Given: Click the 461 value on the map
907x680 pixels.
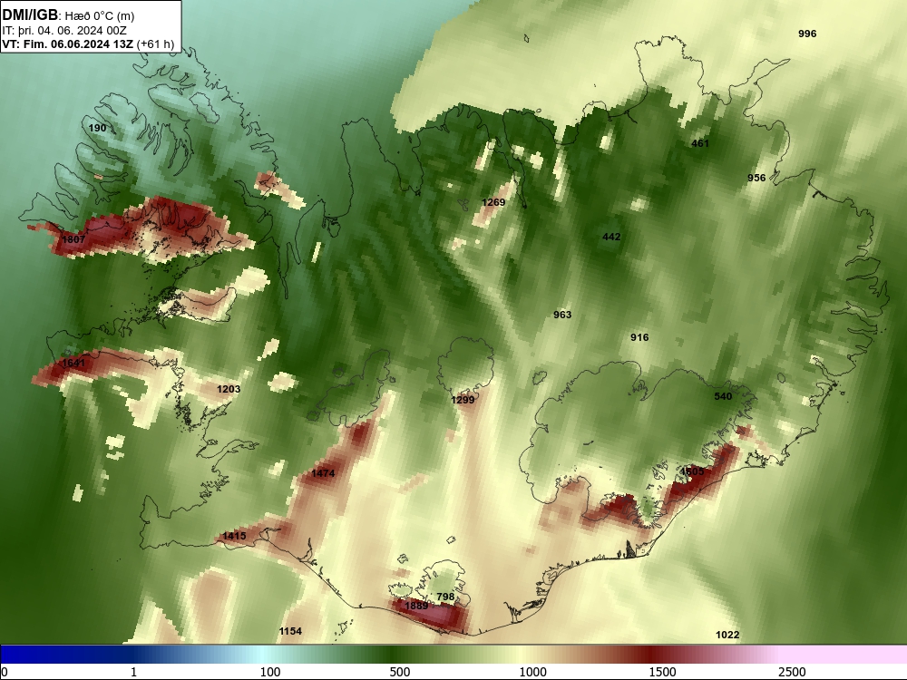Looking at the screenshot, I should pyautogui.click(x=700, y=143).
